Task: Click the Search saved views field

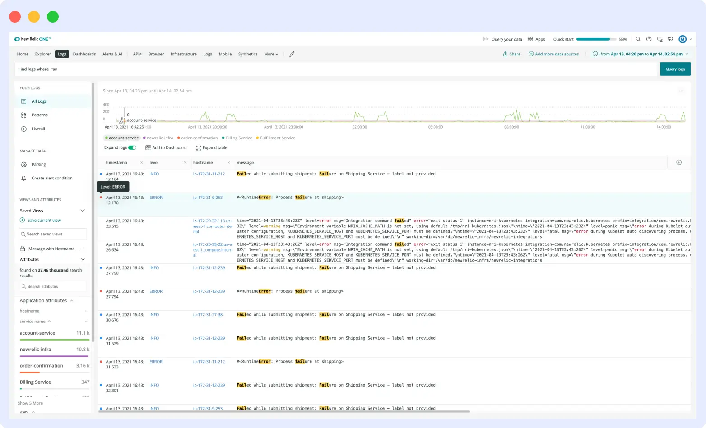Action: (53, 234)
